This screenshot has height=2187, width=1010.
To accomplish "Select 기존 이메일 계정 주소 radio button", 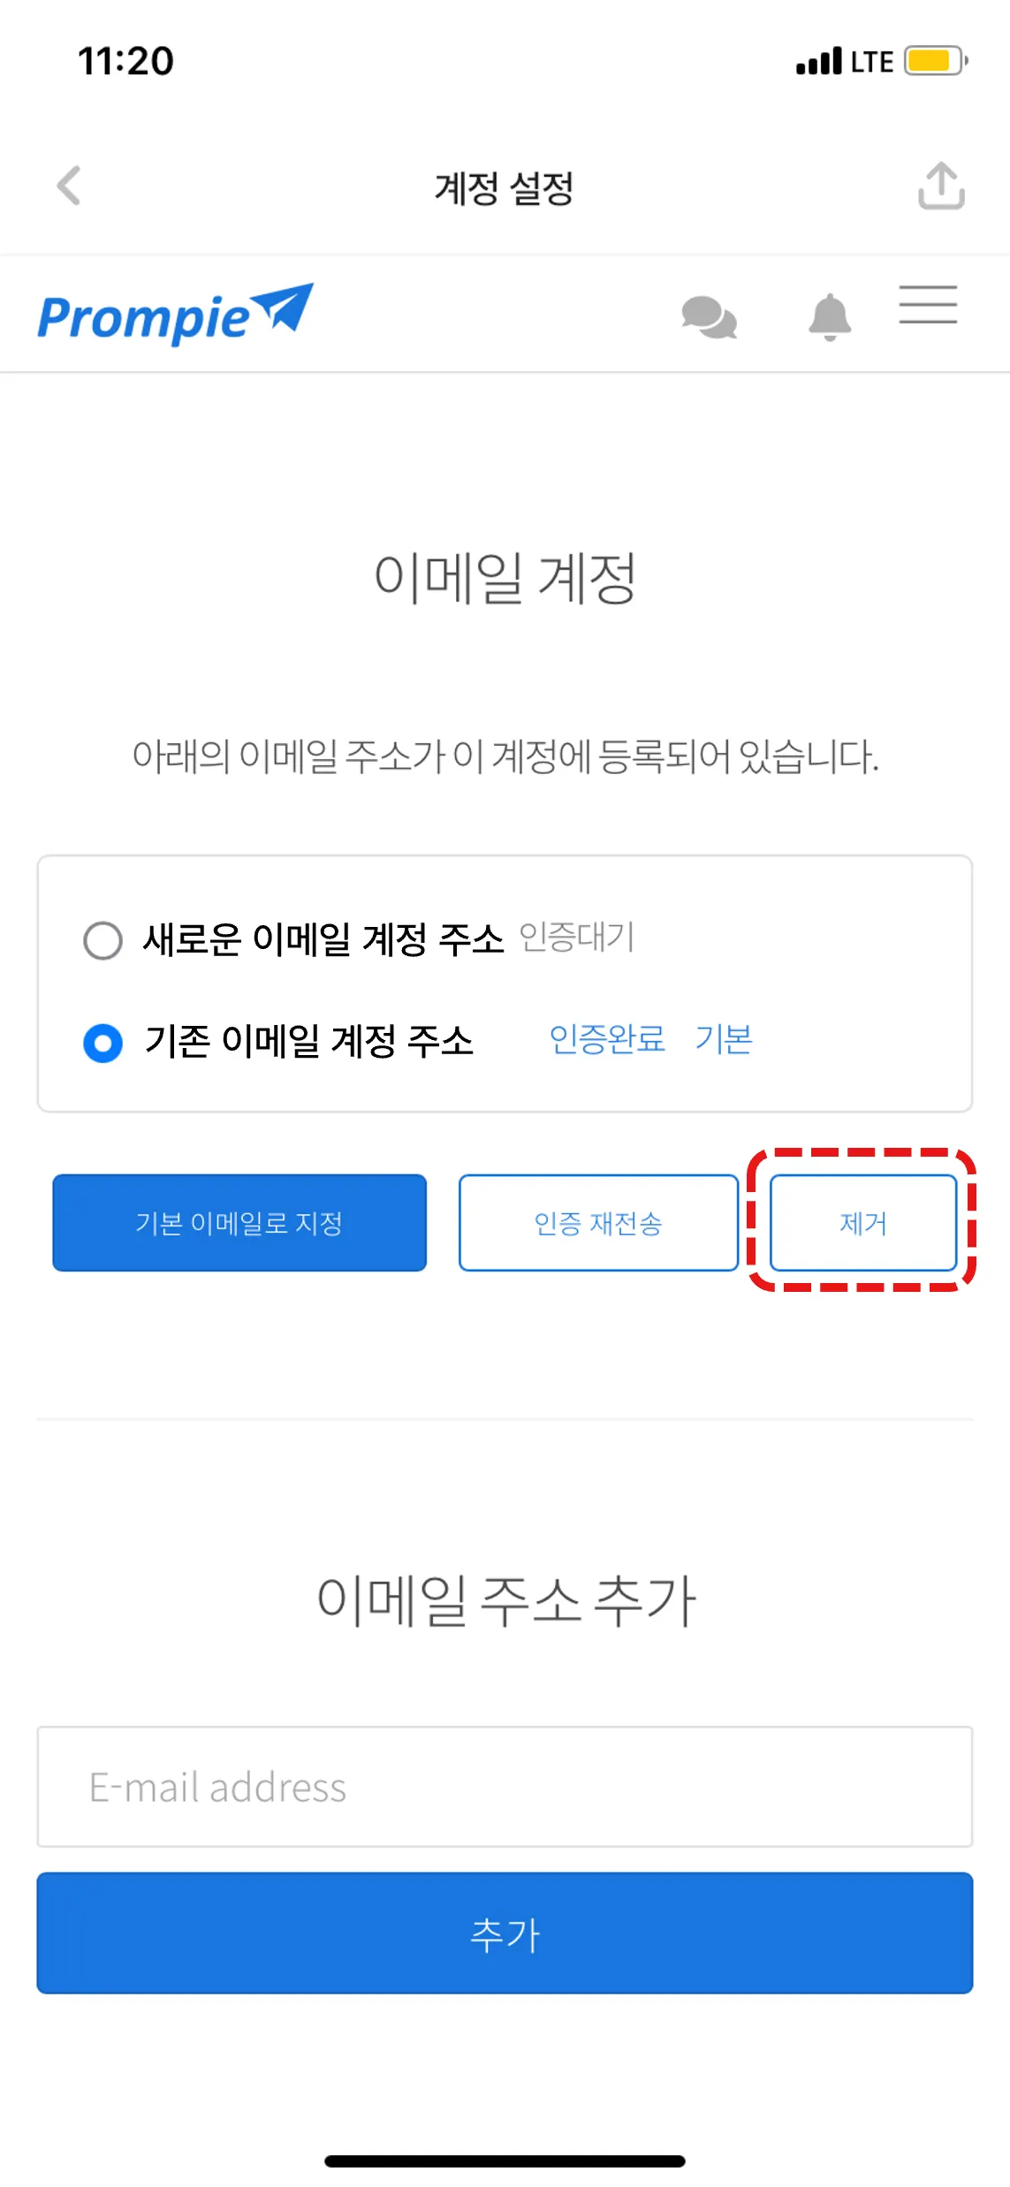I will coord(103,1043).
